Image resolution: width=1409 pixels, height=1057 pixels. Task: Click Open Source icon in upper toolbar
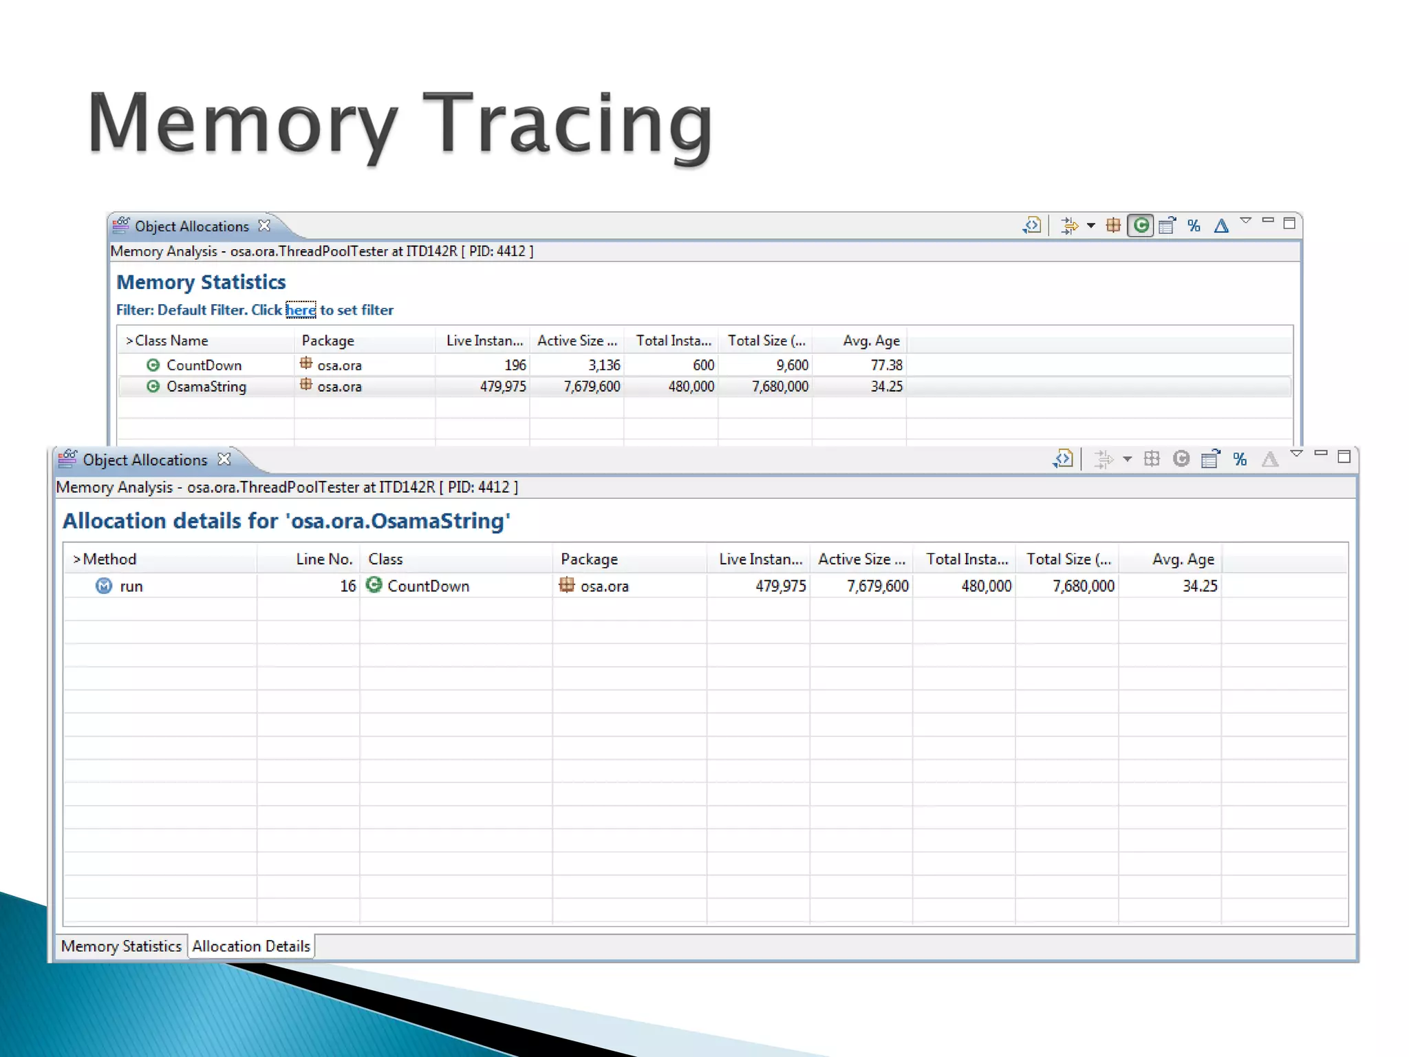click(1031, 225)
